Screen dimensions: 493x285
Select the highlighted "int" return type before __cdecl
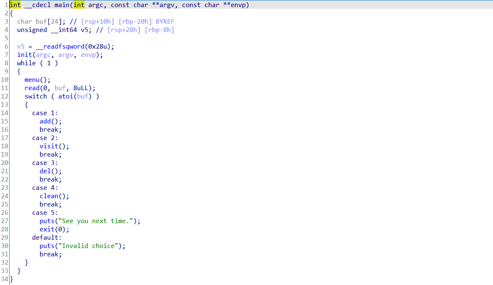coord(15,5)
